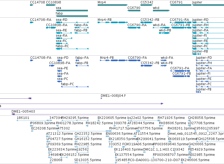This screenshot has height=164, width=224.
Task: Click EST SD13035.5prime
Action: (x=81, y=163)
